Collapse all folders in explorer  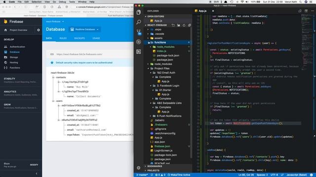click(190, 25)
